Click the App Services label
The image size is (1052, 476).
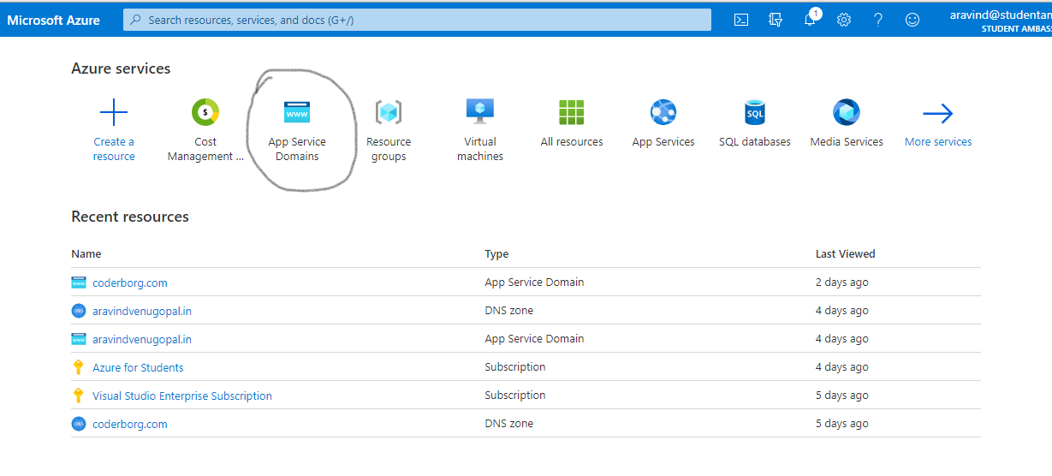tap(663, 142)
